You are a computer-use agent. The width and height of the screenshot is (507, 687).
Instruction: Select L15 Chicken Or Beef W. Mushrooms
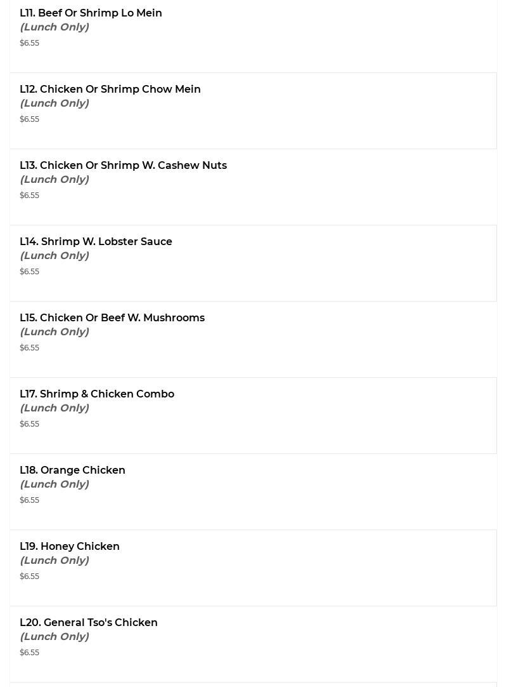(x=112, y=317)
